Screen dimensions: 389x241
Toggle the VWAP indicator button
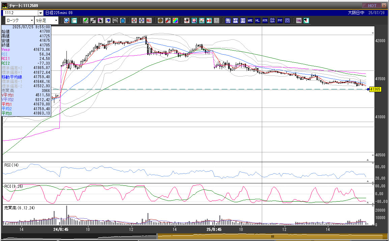click(228, 21)
